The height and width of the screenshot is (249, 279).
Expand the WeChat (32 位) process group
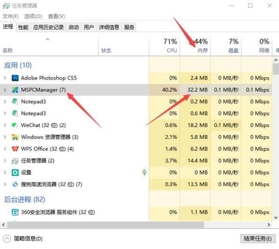click(5, 125)
